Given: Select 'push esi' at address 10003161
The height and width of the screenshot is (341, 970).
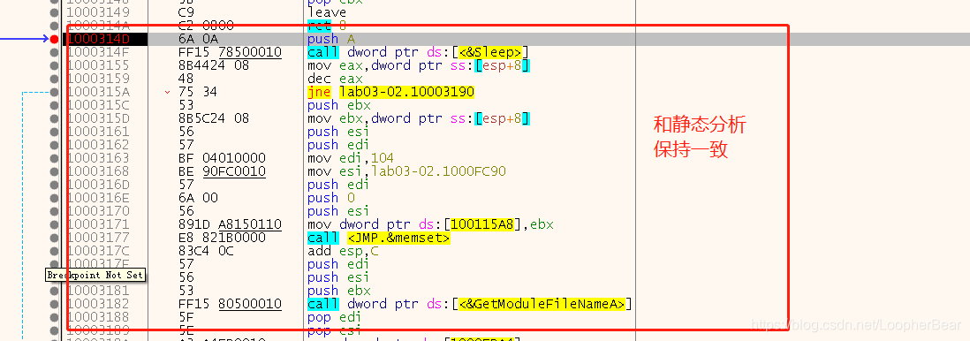Looking at the screenshot, I should pyautogui.click(x=339, y=132).
